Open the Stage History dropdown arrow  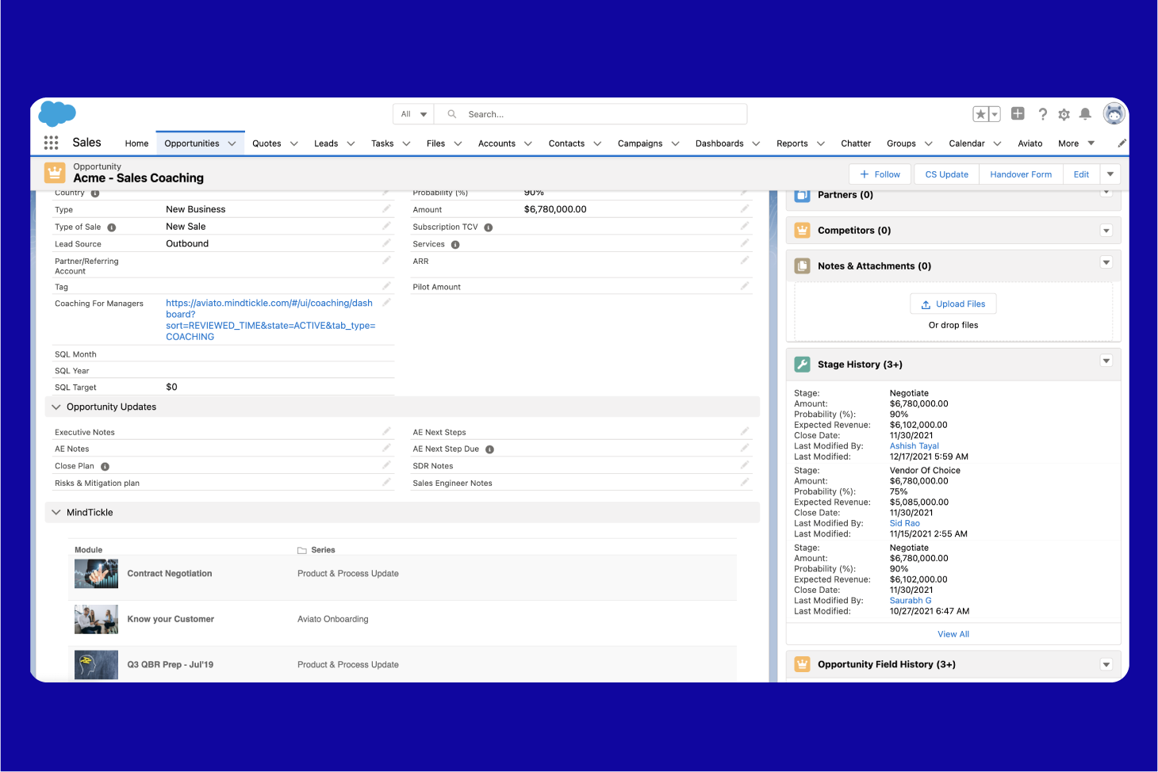[1106, 361]
